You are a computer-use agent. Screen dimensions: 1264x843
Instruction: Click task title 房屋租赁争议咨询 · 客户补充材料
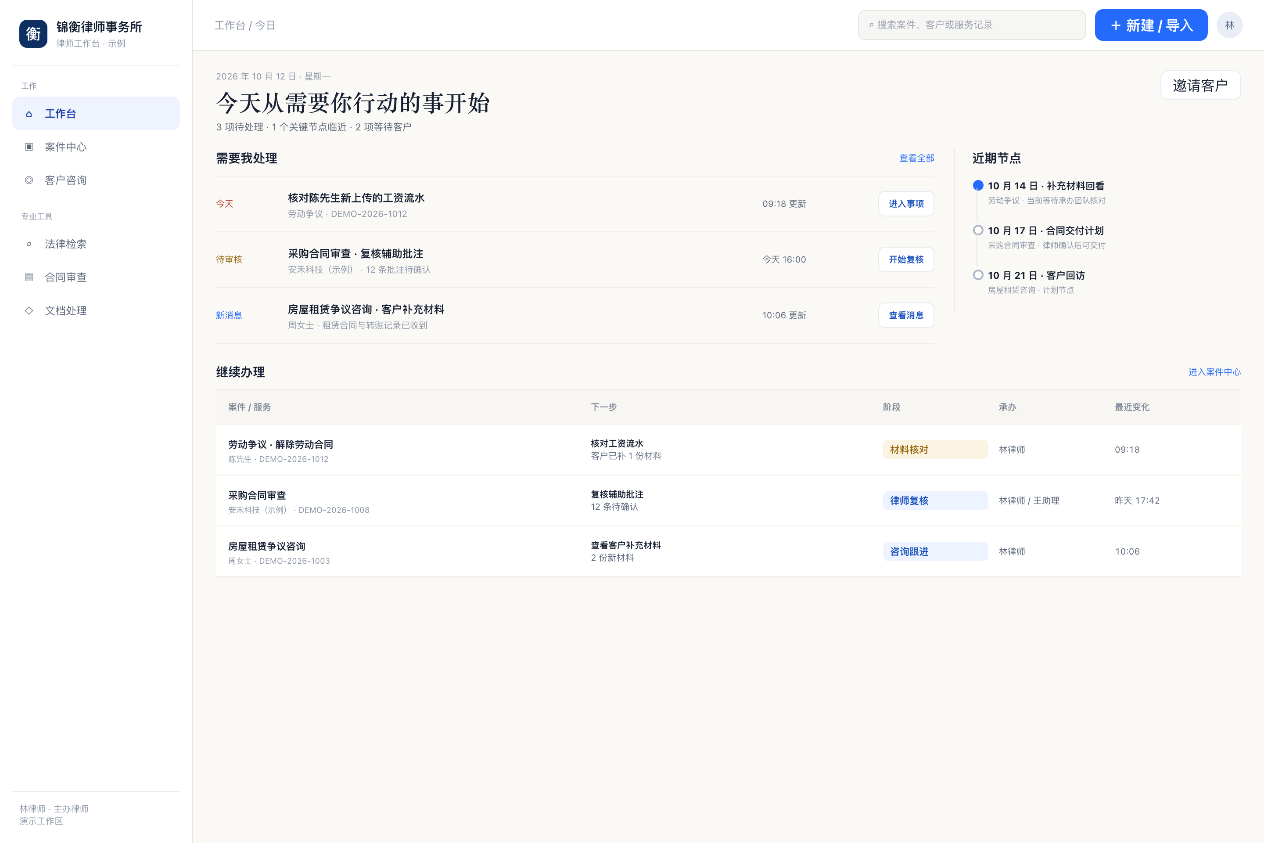click(366, 310)
